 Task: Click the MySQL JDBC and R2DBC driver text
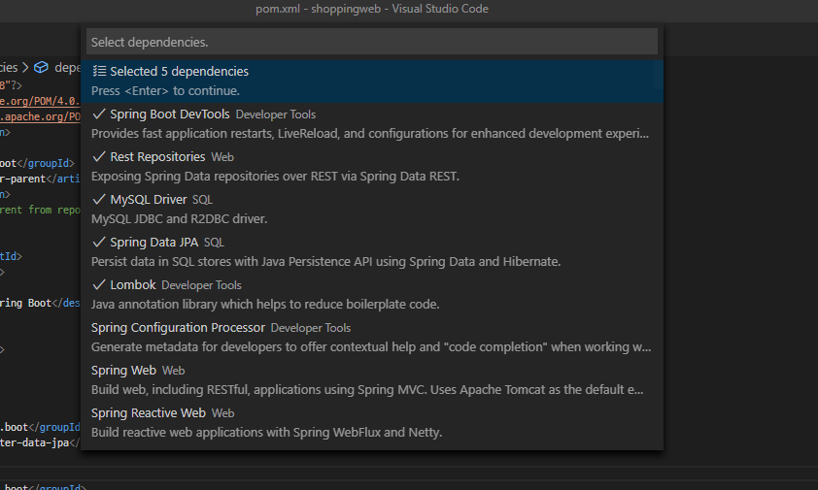point(179,219)
